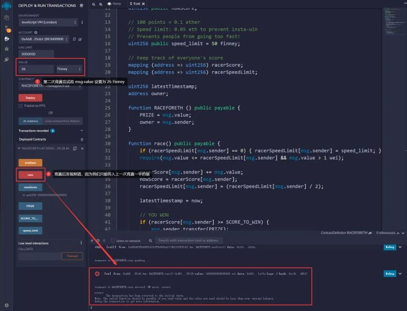This screenshot has height=311, width=407.
Task: Zoom out editor magnifier icon
Action: (x=93, y=4)
